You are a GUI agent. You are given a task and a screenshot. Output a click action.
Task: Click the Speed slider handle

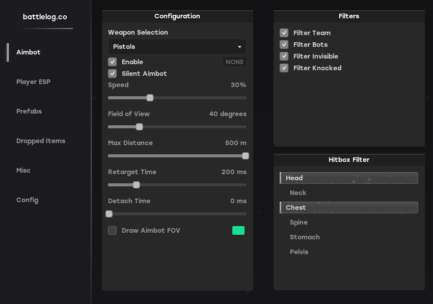[x=150, y=97]
